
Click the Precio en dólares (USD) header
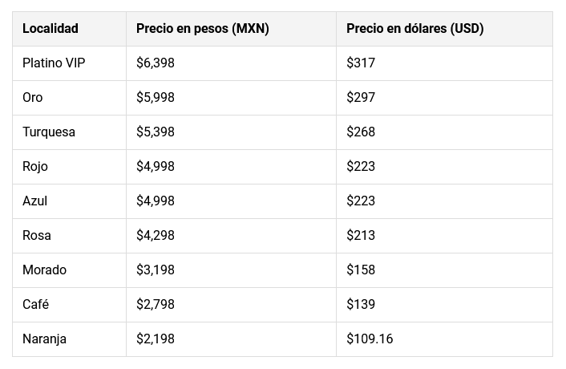coord(414,29)
